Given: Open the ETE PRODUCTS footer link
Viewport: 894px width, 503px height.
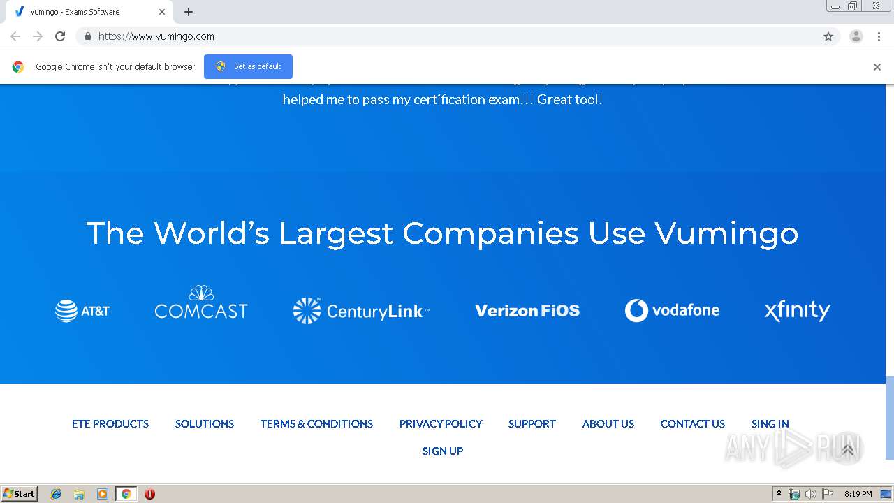Looking at the screenshot, I should [x=110, y=423].
